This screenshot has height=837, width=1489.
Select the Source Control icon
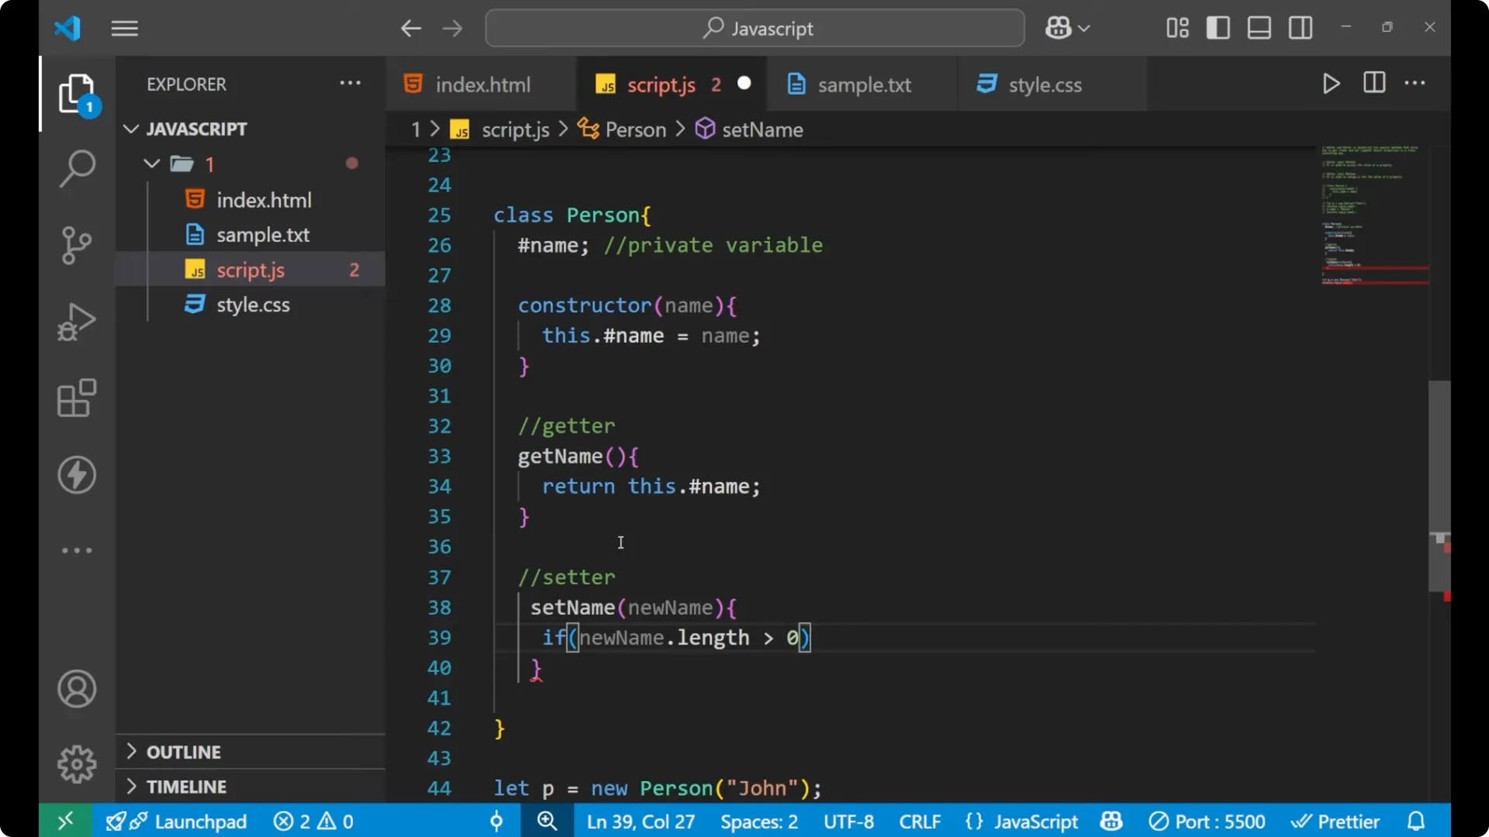[x=76, y=245]
